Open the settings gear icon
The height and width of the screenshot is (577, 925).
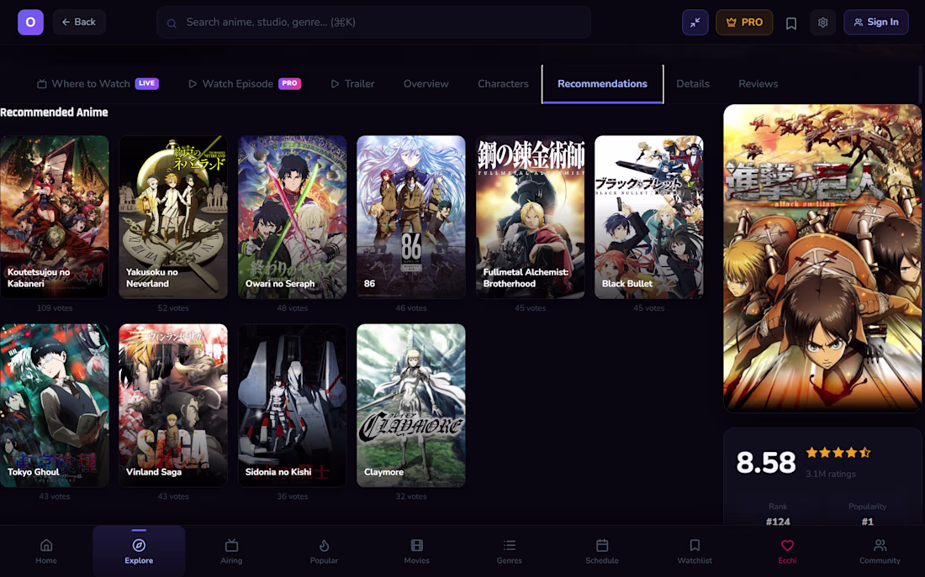pos(822,23)
